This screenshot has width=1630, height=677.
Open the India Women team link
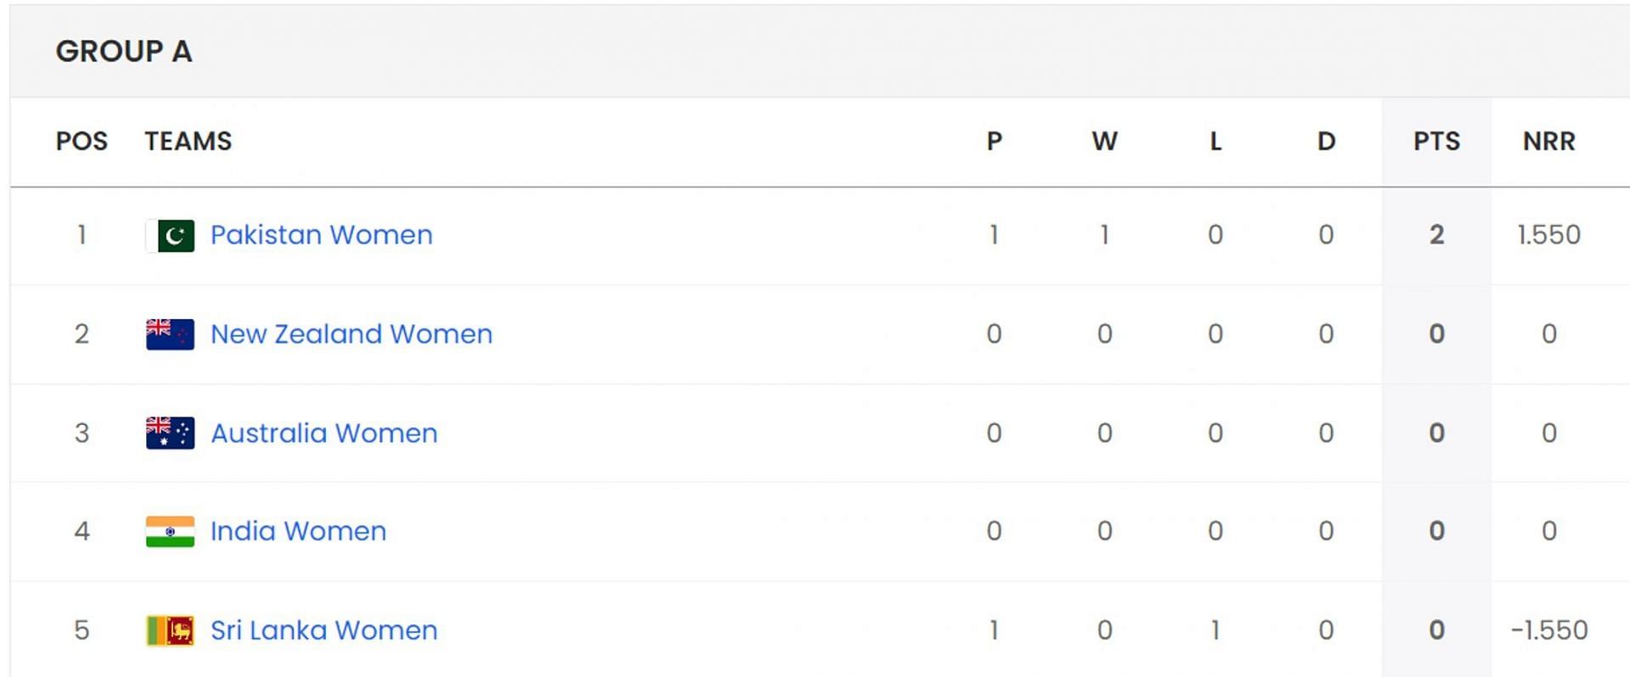pyautogui.click(x=298, y=531)
